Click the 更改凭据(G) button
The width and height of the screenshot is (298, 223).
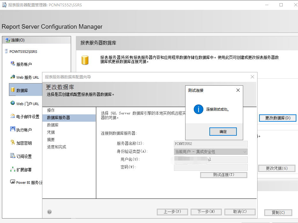coord(277,168)
